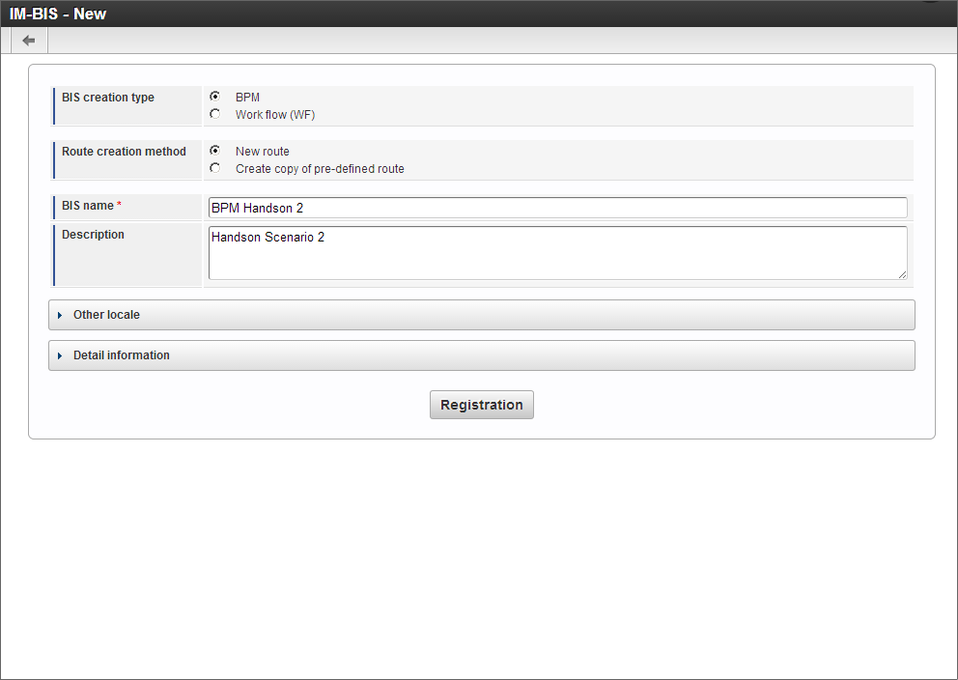Click the IM-BIS - New title
Screen dimensions: 958x680
(57, 14)
